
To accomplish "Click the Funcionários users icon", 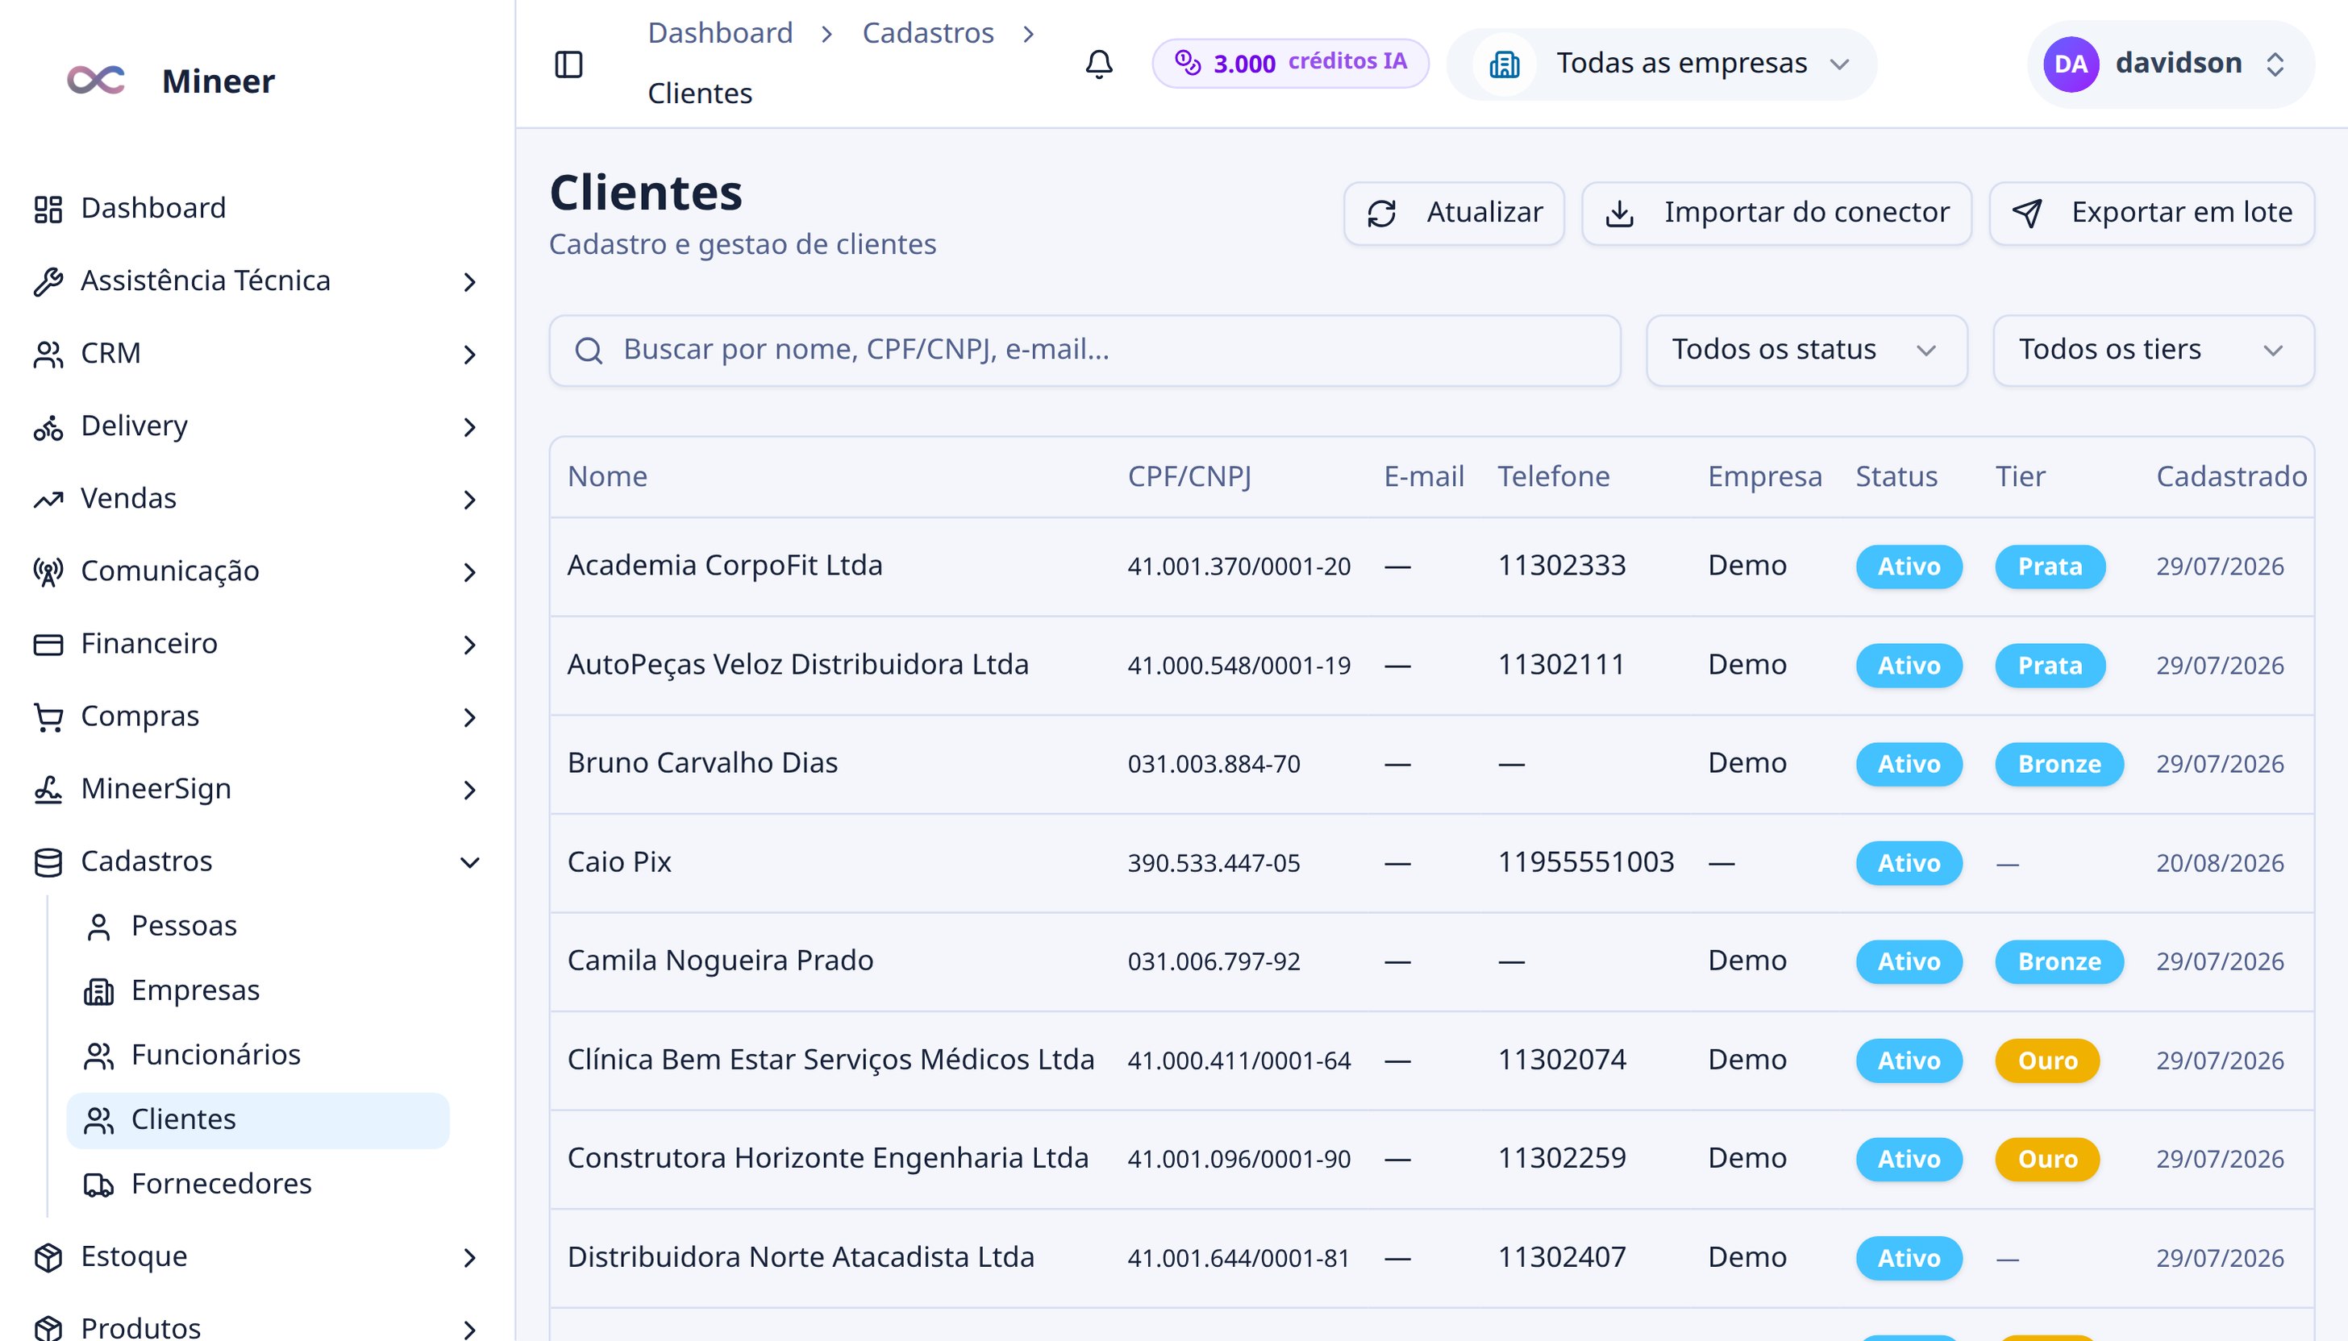I will click(x=98, y=1056).
